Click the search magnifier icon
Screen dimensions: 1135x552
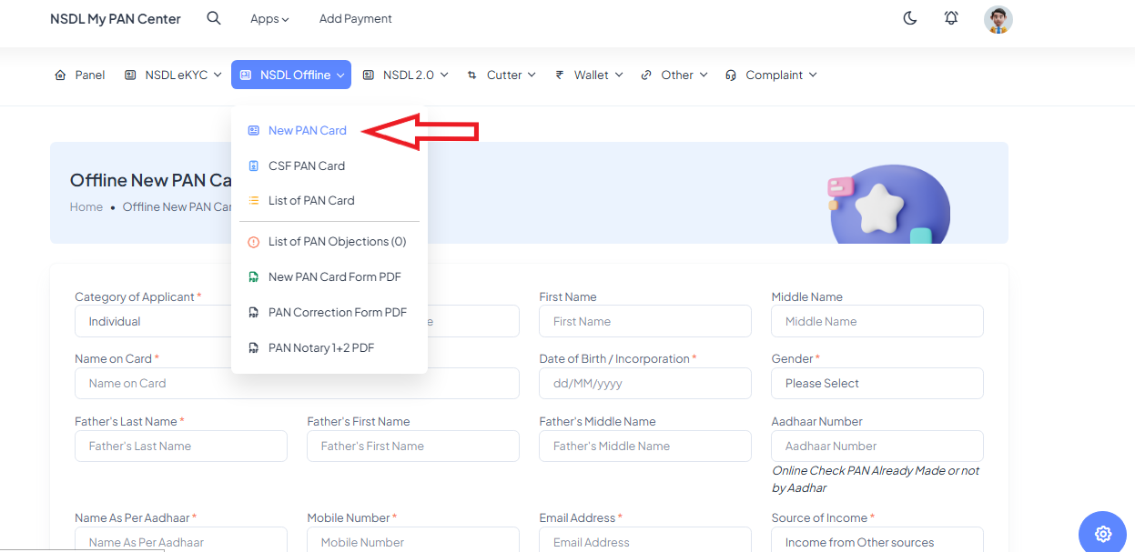click(x=214, y=18)
